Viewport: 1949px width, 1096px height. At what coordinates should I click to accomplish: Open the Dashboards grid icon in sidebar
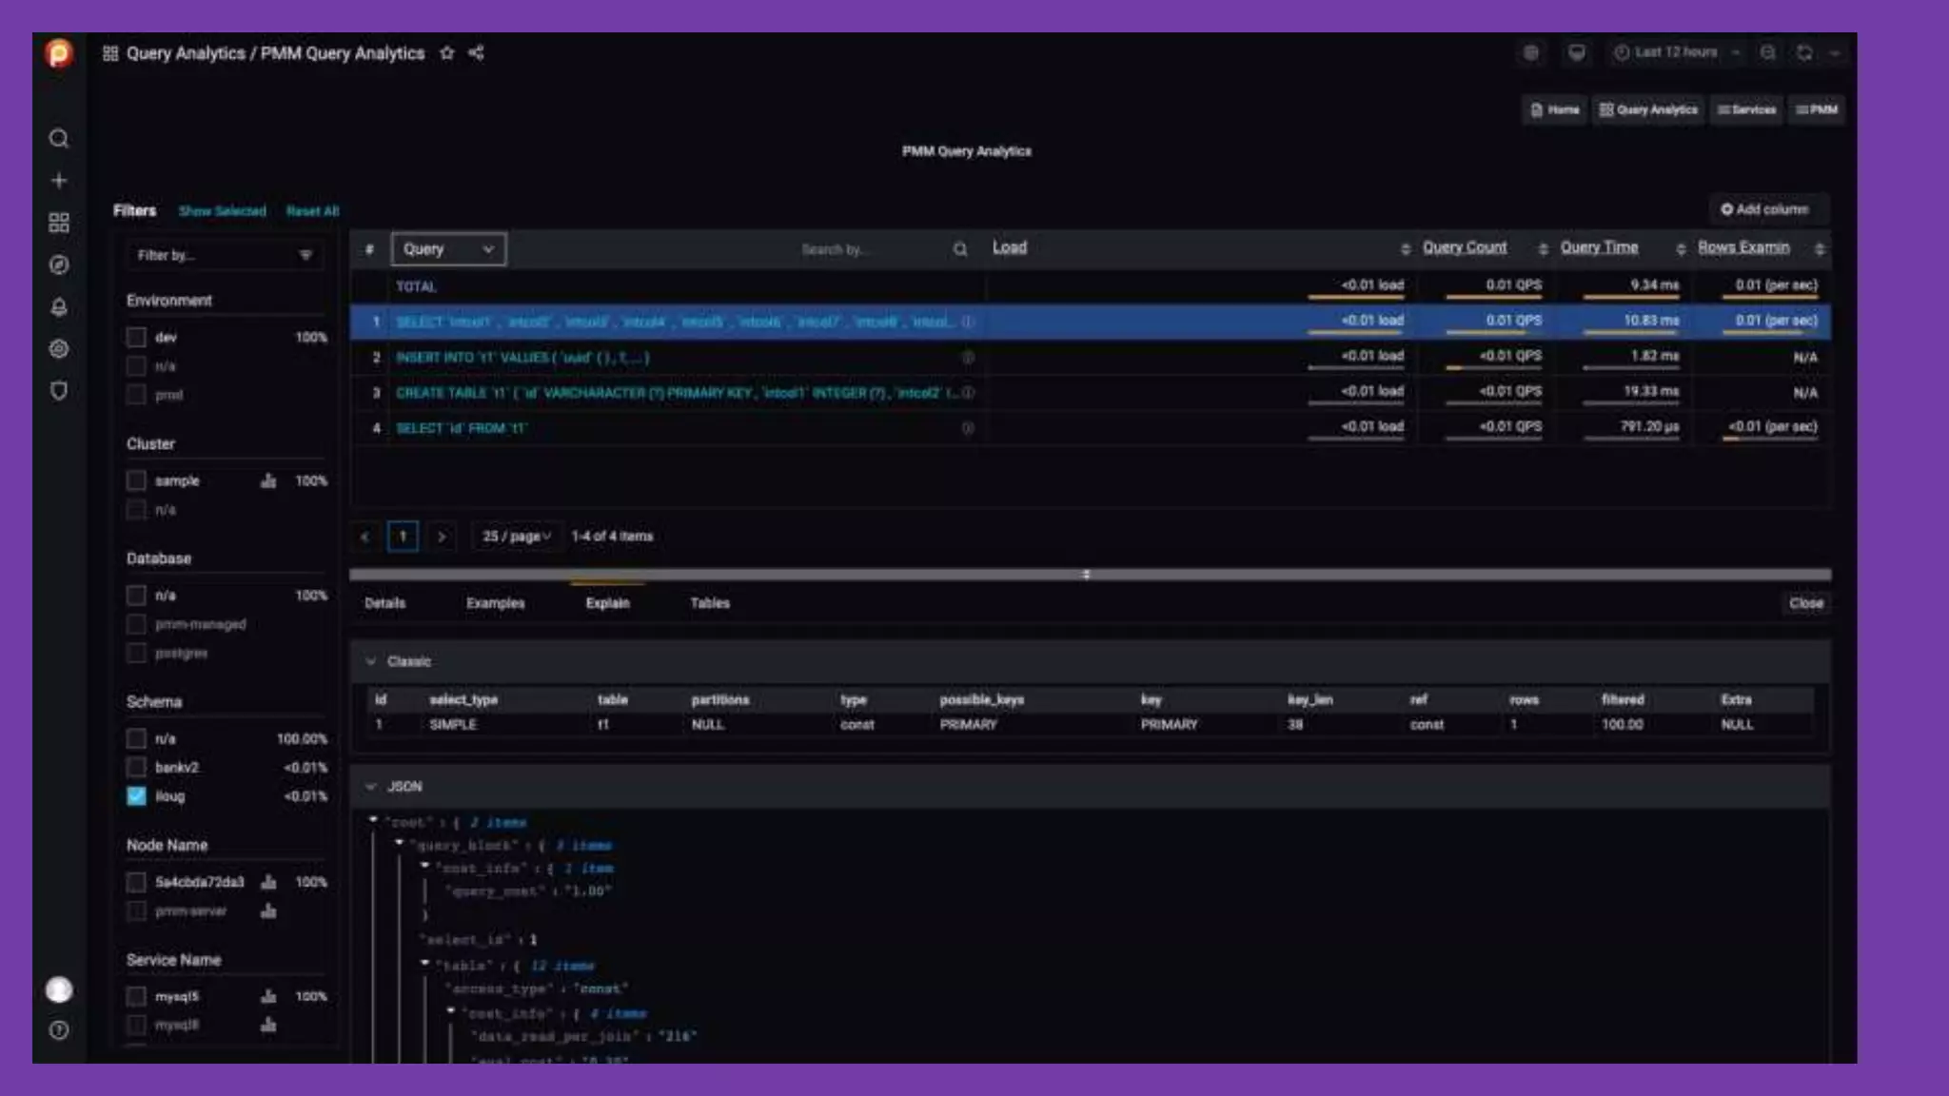click(59, 223)
